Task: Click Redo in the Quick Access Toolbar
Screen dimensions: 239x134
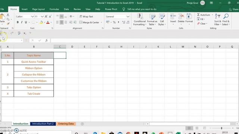Action: pyautogui.click(x=12, y=33)
